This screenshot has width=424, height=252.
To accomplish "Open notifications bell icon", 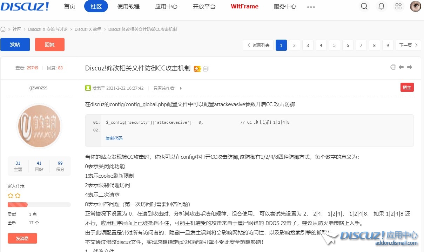I will coord(381,6).
